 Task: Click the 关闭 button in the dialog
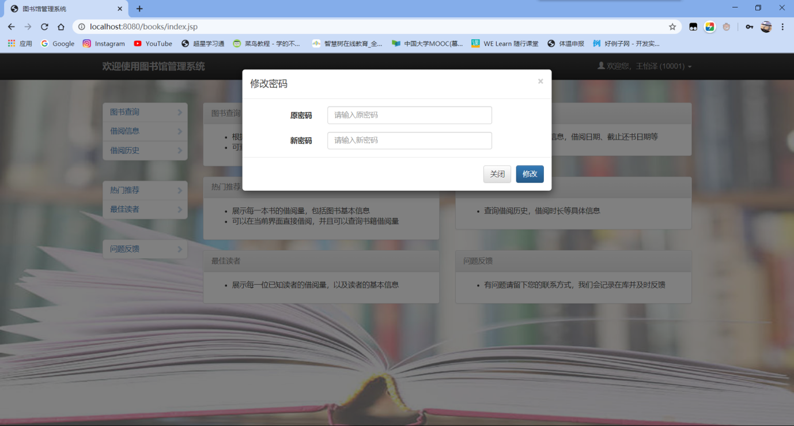coord(497,174)
